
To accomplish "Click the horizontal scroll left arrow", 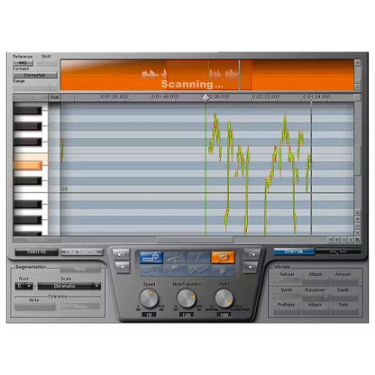I will (330, 240).
